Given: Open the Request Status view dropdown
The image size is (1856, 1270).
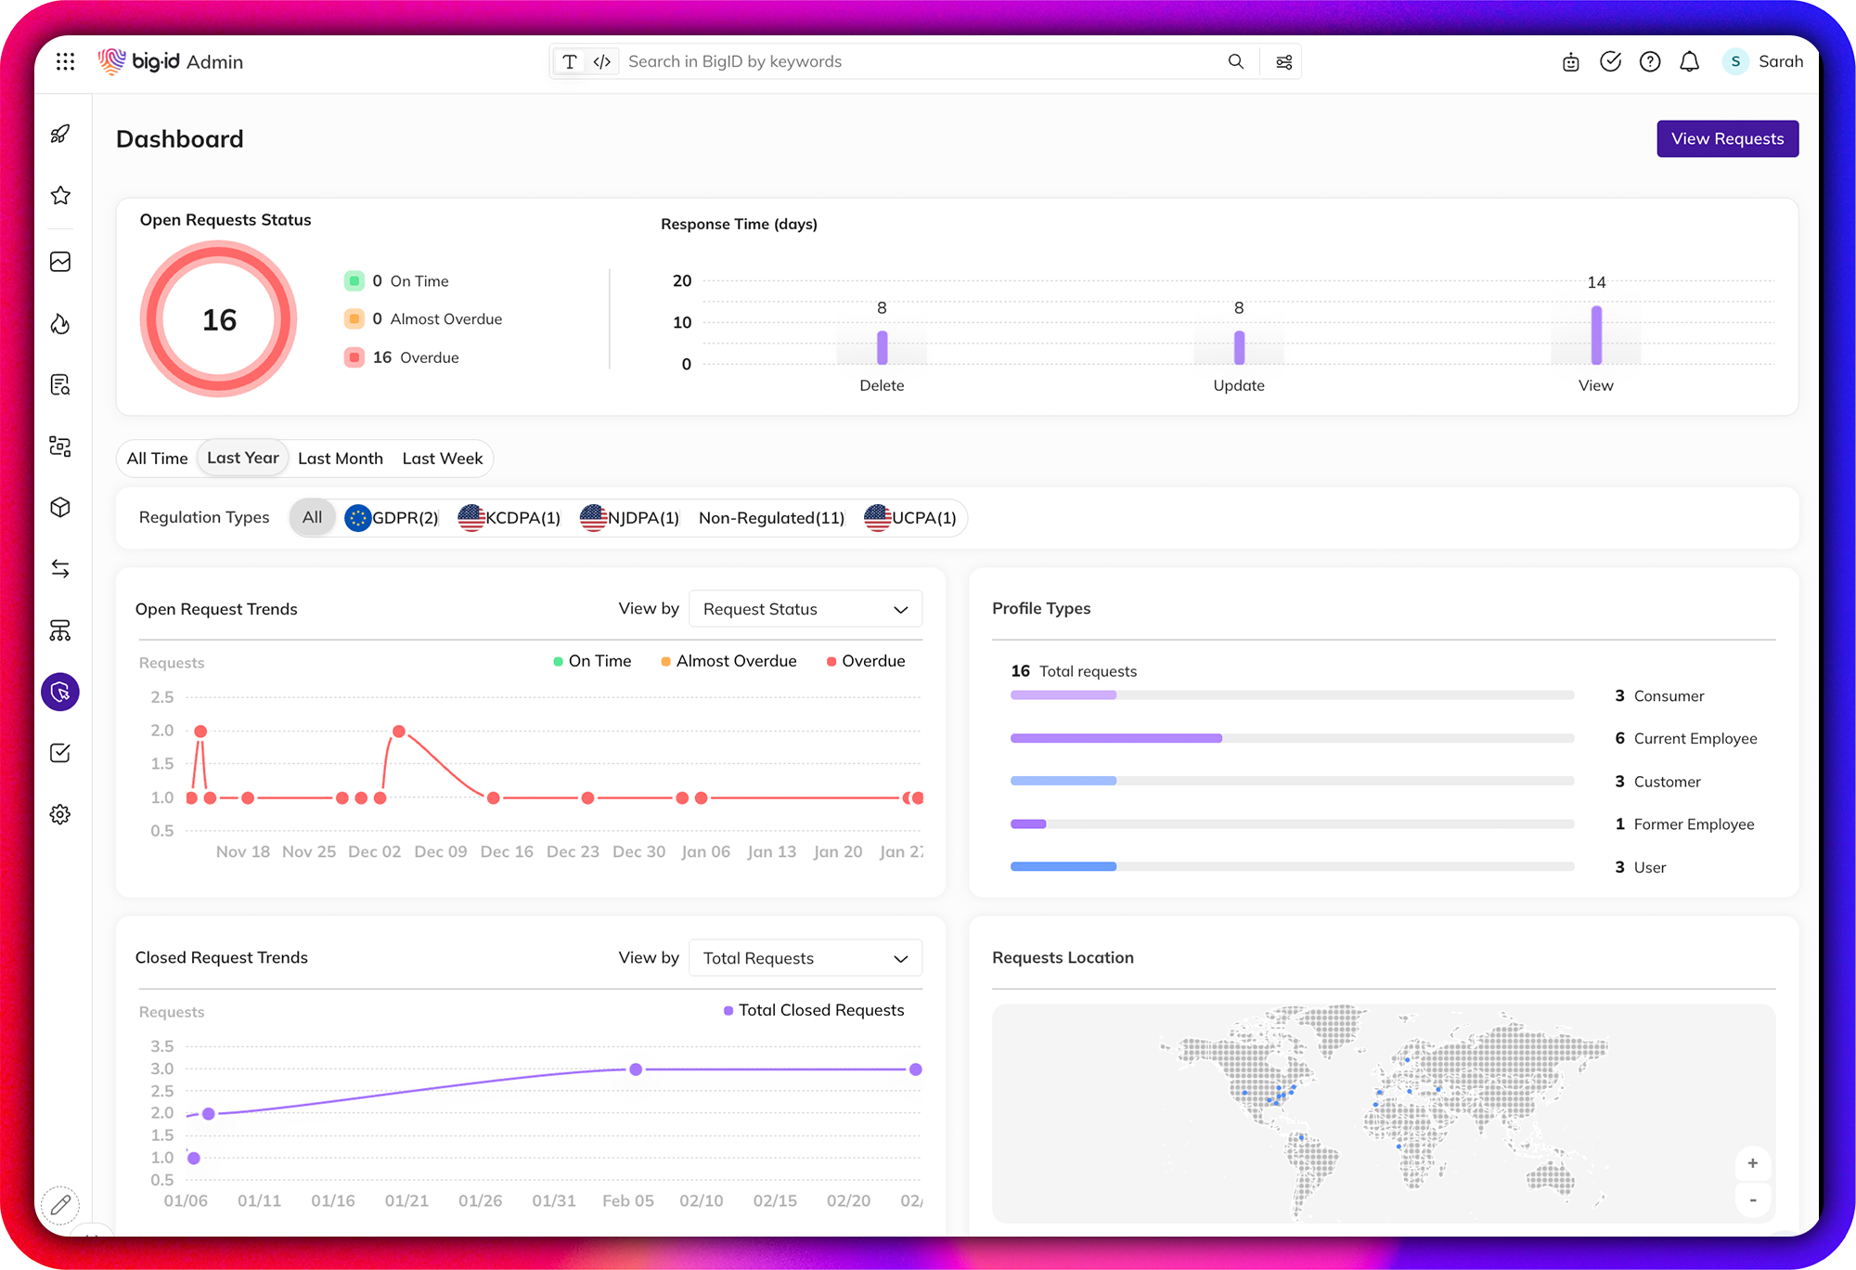Looking at the screenshot, I should tap(805, 608).
